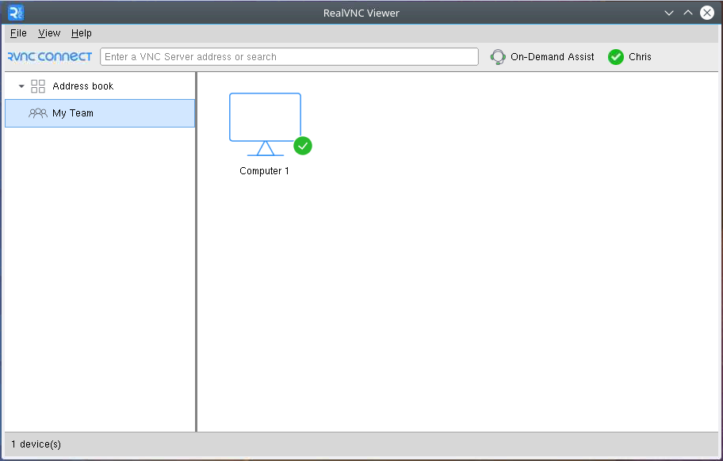This screenshot has width=723, height=461.
Task: Collapse the Address book tree
Action: click(21, 86)
